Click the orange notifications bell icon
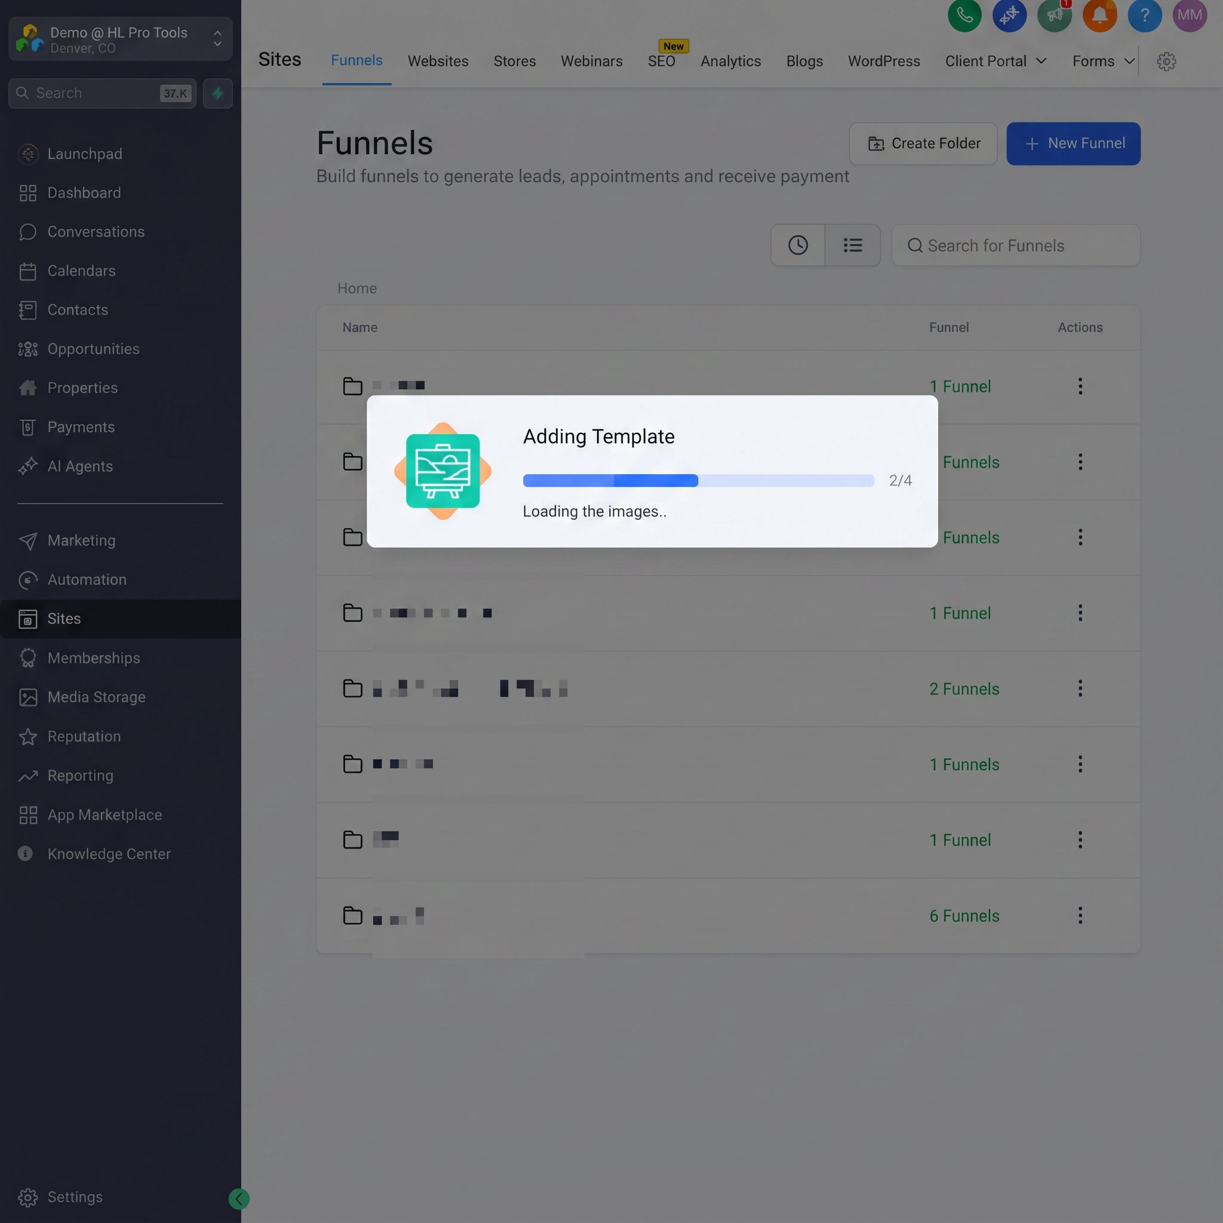Viewport: 1223px width, 1223px height. pos(1099,14)
